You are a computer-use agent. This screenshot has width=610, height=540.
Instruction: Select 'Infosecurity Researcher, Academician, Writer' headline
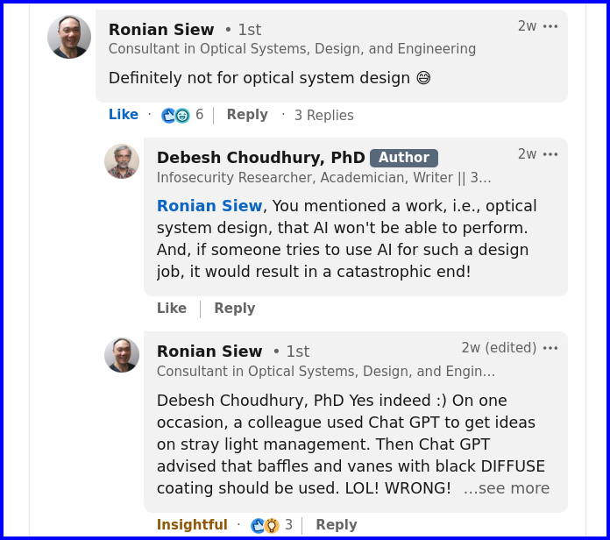(323, 178)
